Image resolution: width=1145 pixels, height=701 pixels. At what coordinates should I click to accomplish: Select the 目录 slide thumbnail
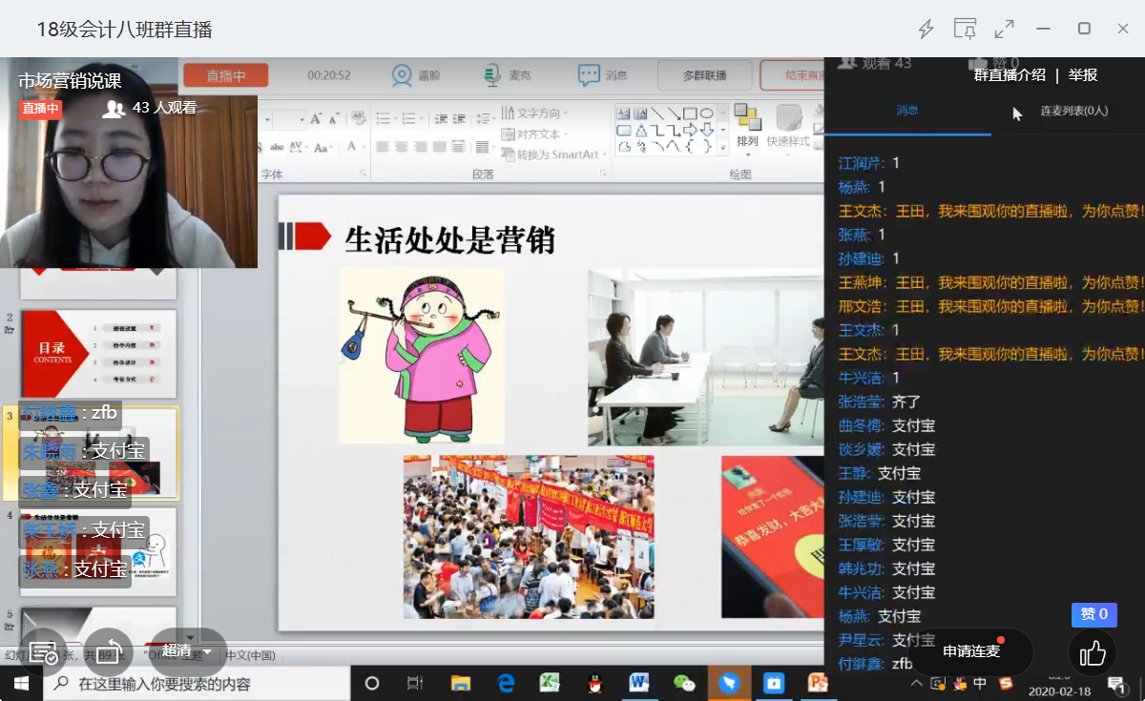pos(98,353)
